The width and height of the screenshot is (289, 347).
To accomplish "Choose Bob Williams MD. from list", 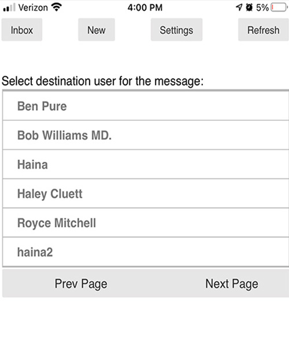I will tap(146, 135).
